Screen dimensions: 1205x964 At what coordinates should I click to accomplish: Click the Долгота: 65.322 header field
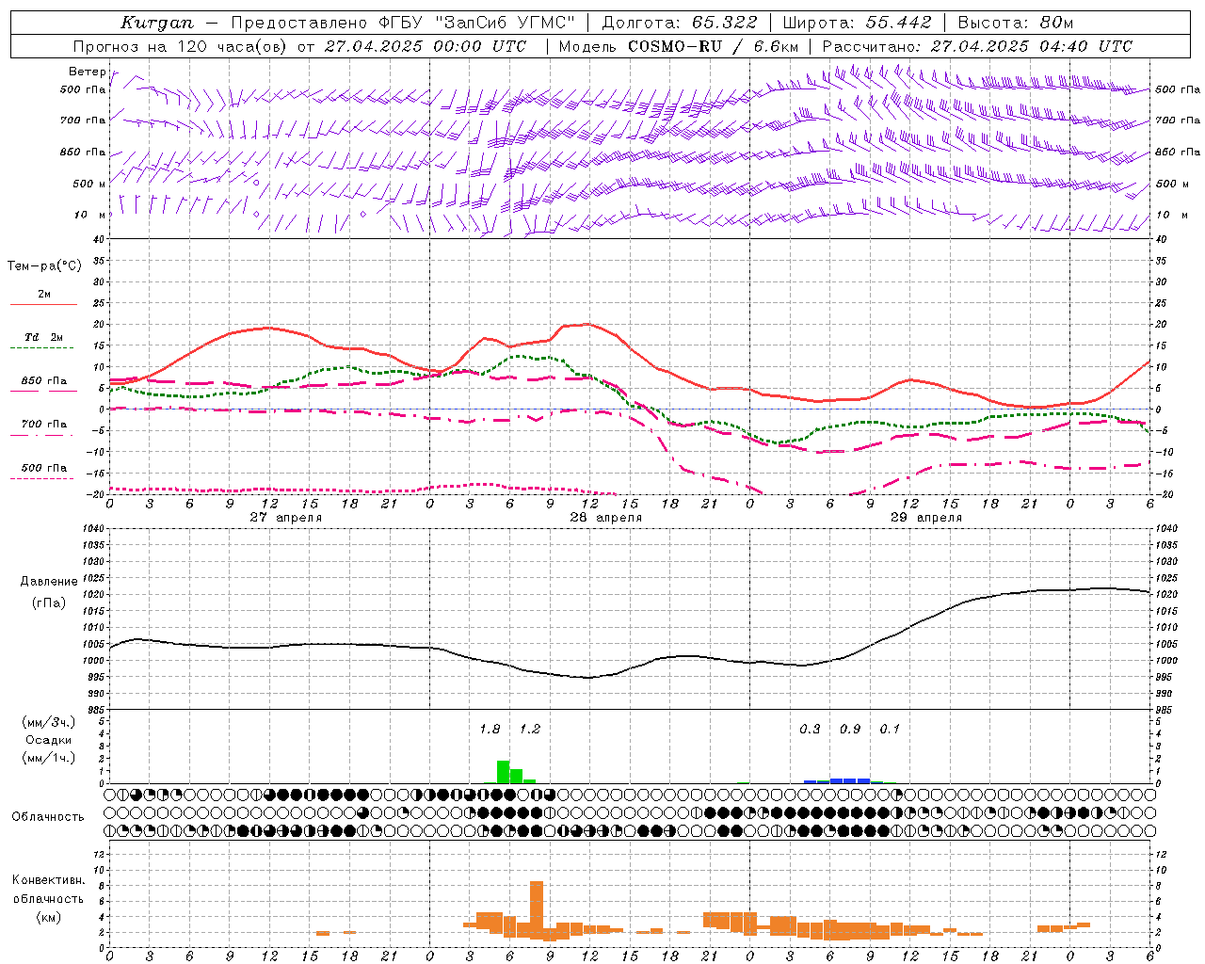[679, 23]
